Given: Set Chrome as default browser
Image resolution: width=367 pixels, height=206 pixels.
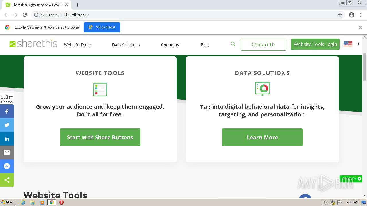Looking at the screenshot, I should (102, 27).
